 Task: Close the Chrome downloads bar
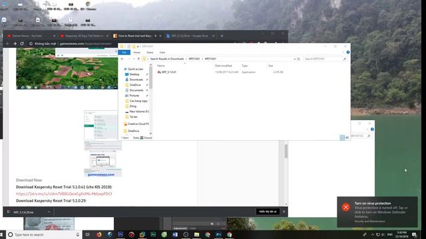284,211
